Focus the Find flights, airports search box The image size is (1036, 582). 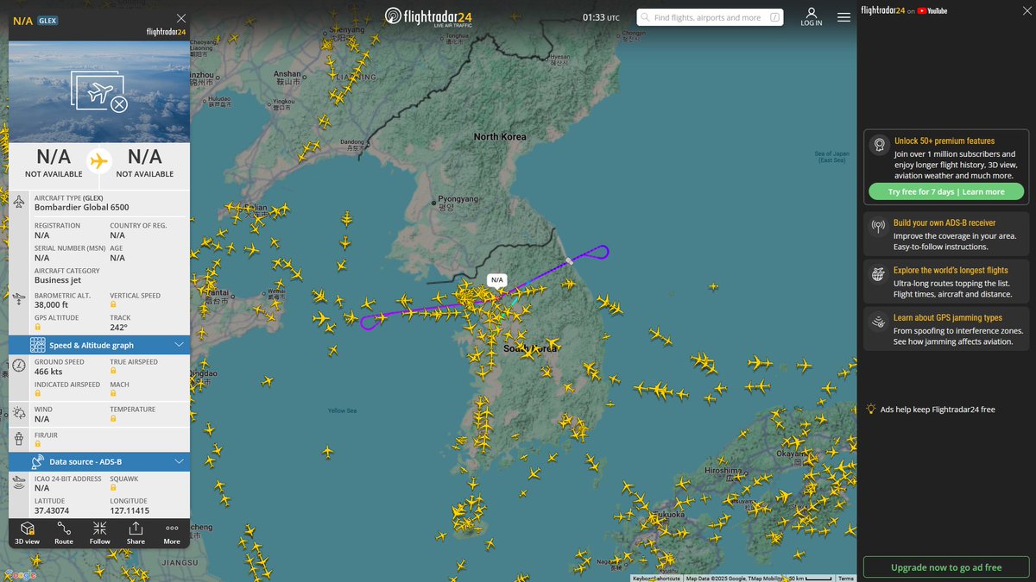pyautogui.click(x=710, y=17)
